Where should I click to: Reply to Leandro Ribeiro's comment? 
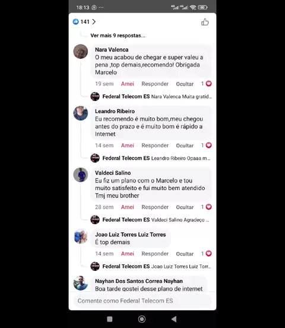[155, 146]
